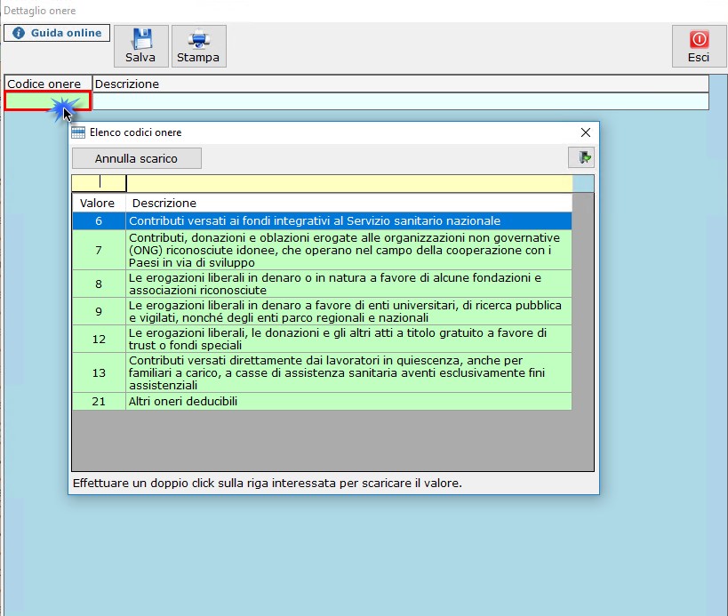Click value cell 9

click(99, 311)
